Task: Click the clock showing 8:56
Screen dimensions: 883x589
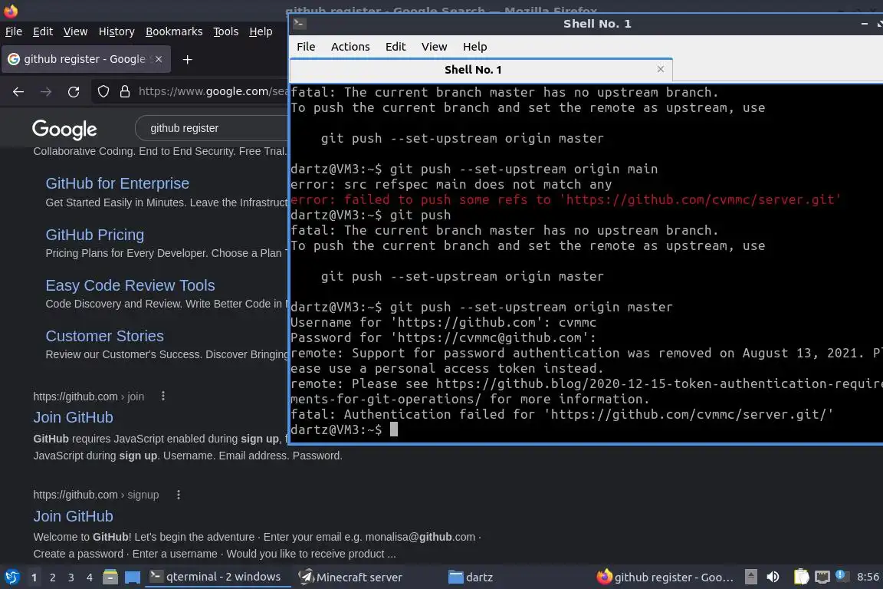Action: (x=868, y=577)
